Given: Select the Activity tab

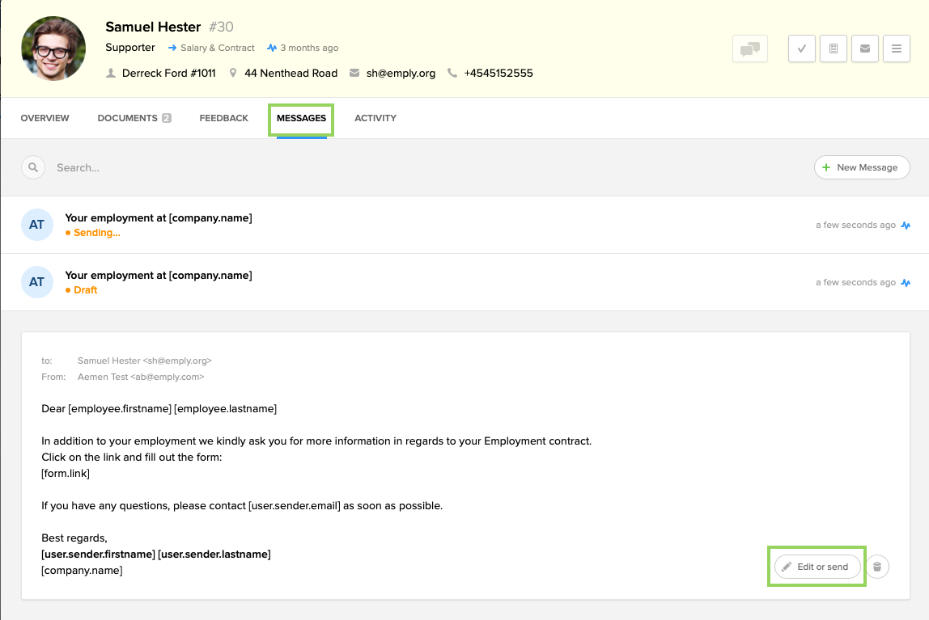Looking at the screenshot, I should coord(375,118).
